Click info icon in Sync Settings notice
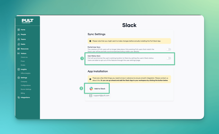 click(x=90, y=41)
